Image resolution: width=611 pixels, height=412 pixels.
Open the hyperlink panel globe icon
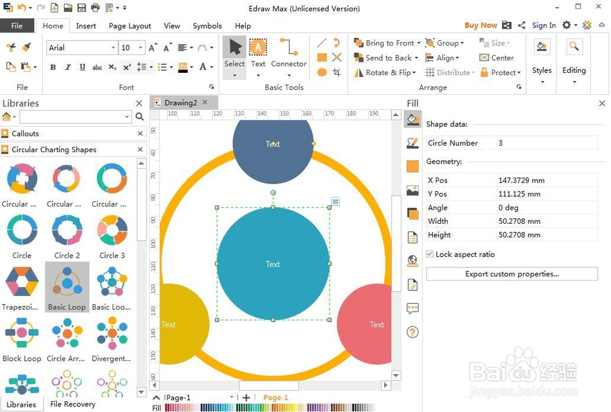click(412, 261)
